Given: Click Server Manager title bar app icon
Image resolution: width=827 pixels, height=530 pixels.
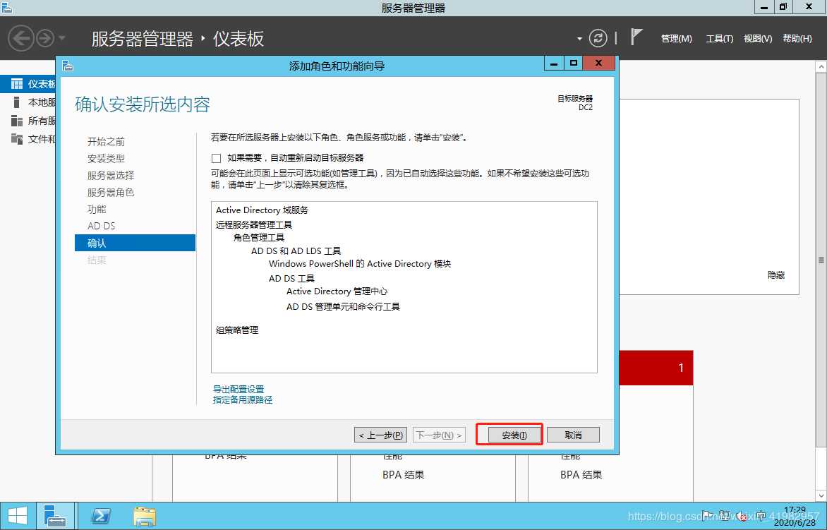Looking at the screenshot, I should click(6, 7).
